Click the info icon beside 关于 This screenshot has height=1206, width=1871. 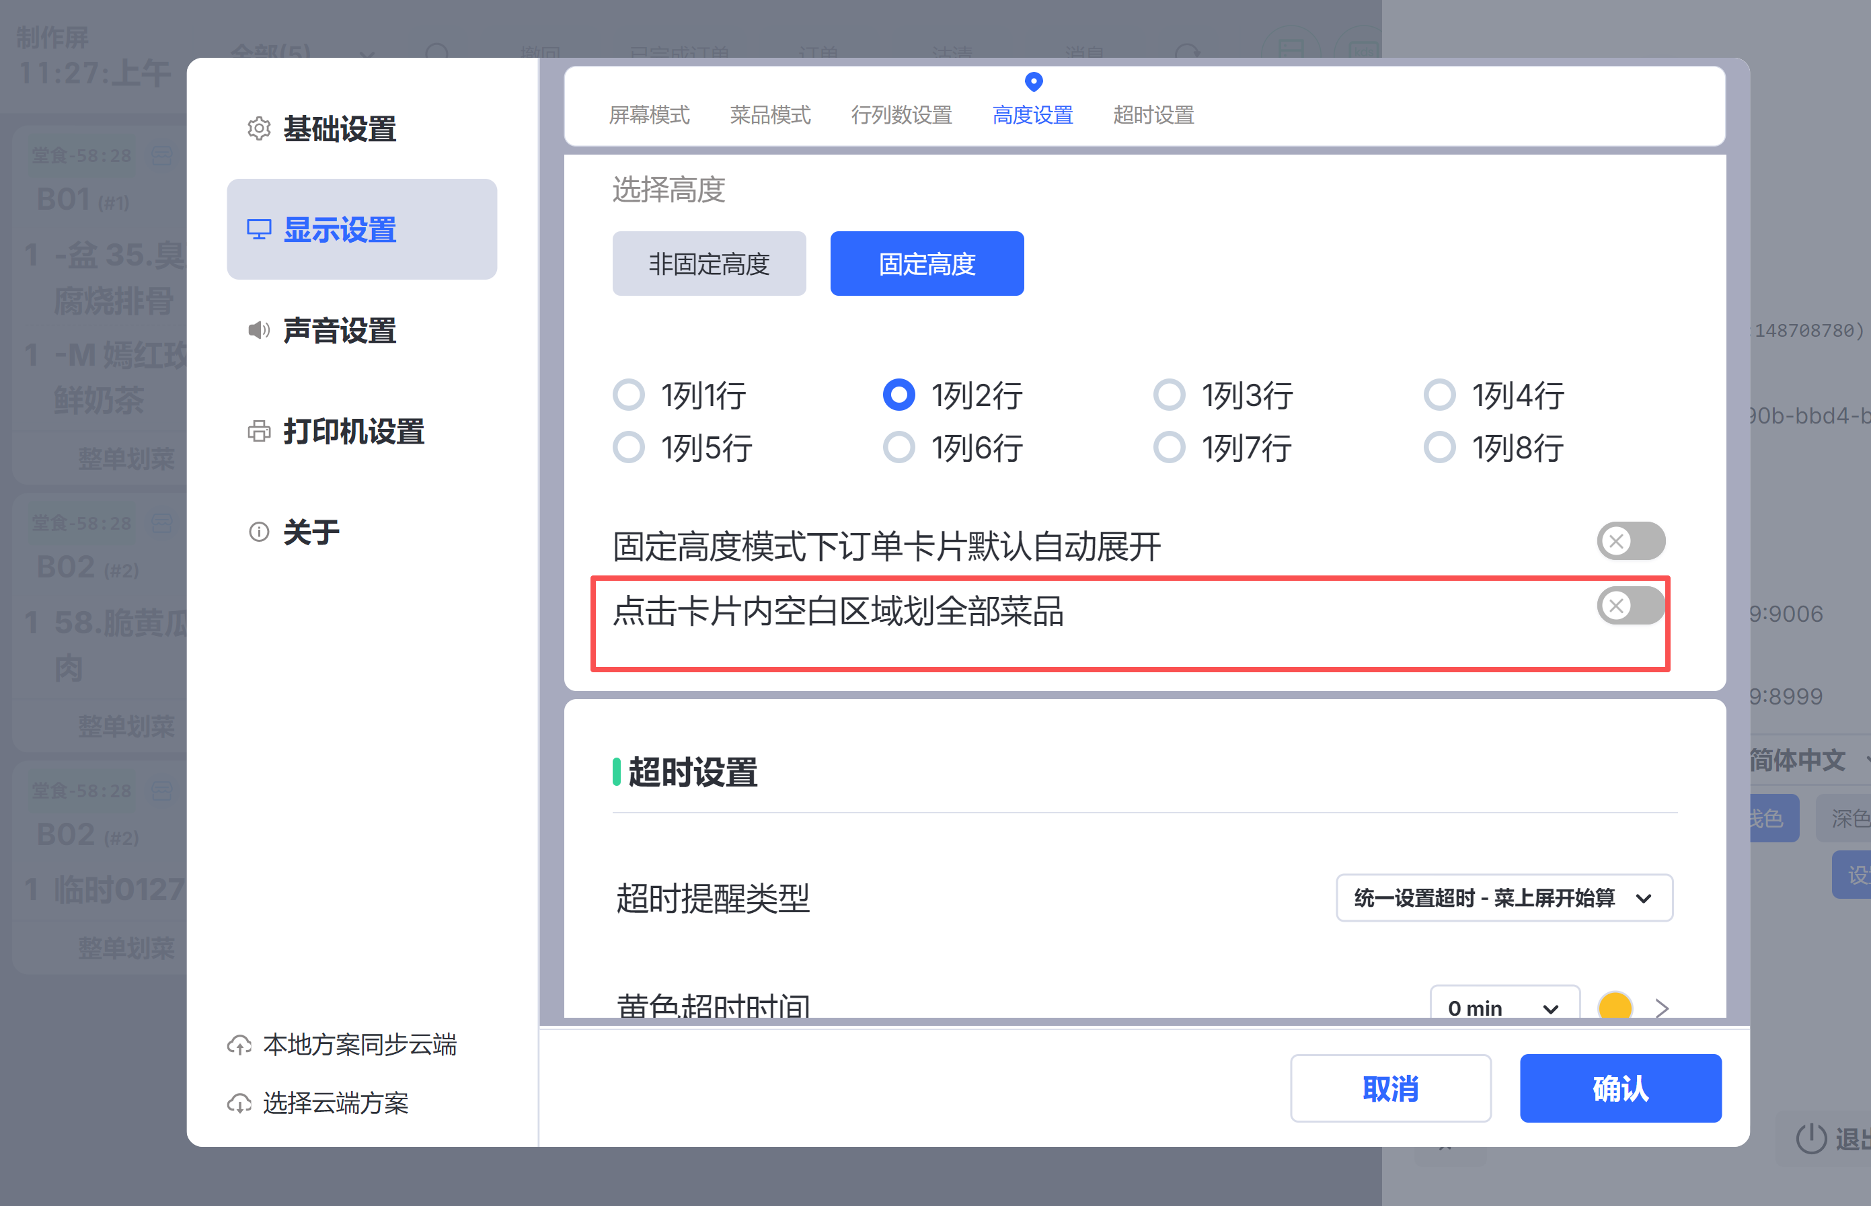258,532
